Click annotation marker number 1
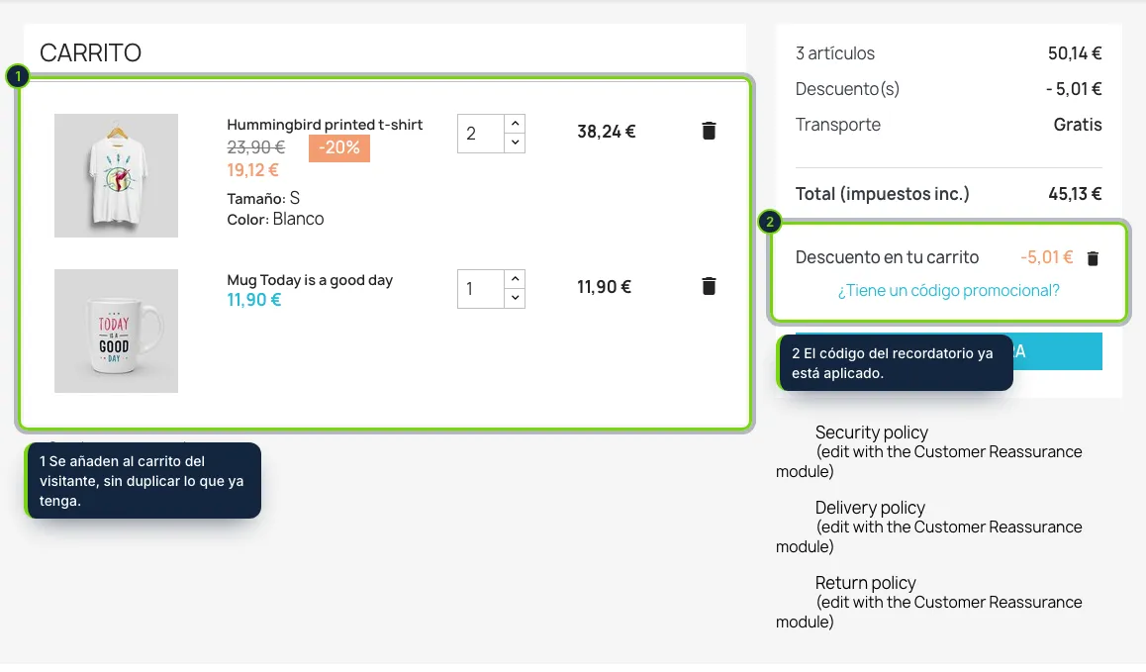The width and height of the screenshot is (1146, 672). tap(18, 76)
